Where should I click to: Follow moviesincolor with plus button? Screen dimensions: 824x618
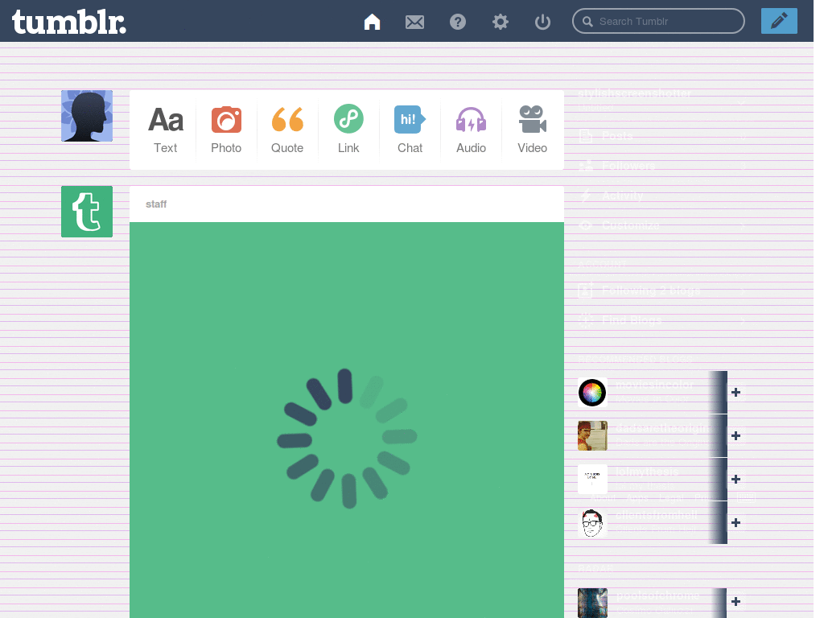[735, 392]
